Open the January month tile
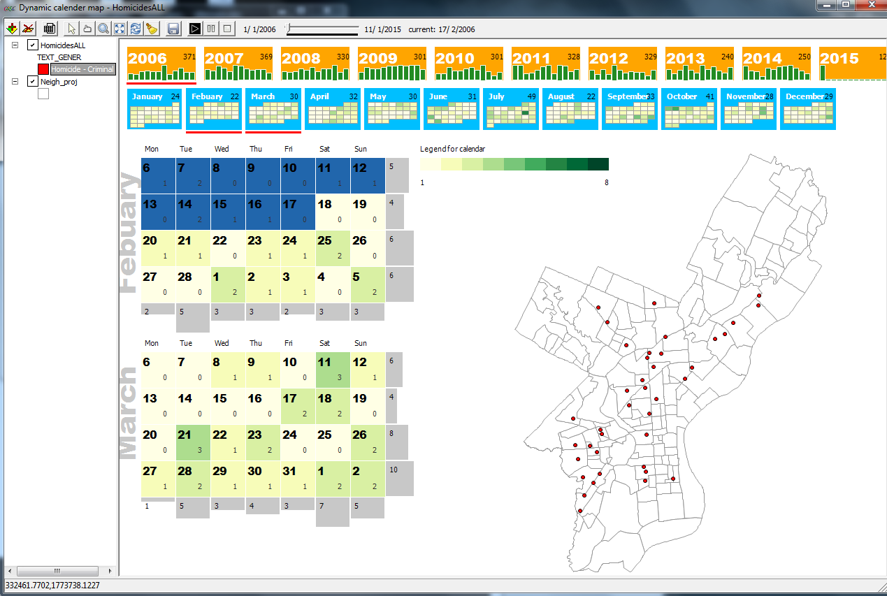This screenshot has height=596, width=887. click(154, 109)
